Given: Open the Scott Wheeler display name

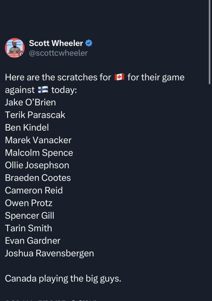Looking at the screenshot, I should click(x=56, y=43).
